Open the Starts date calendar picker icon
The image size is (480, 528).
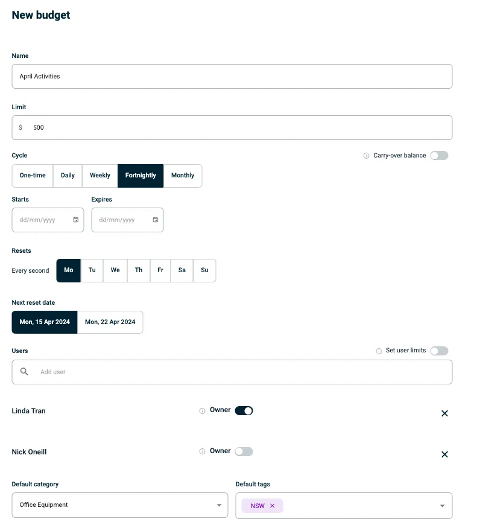tap(75, 220)
